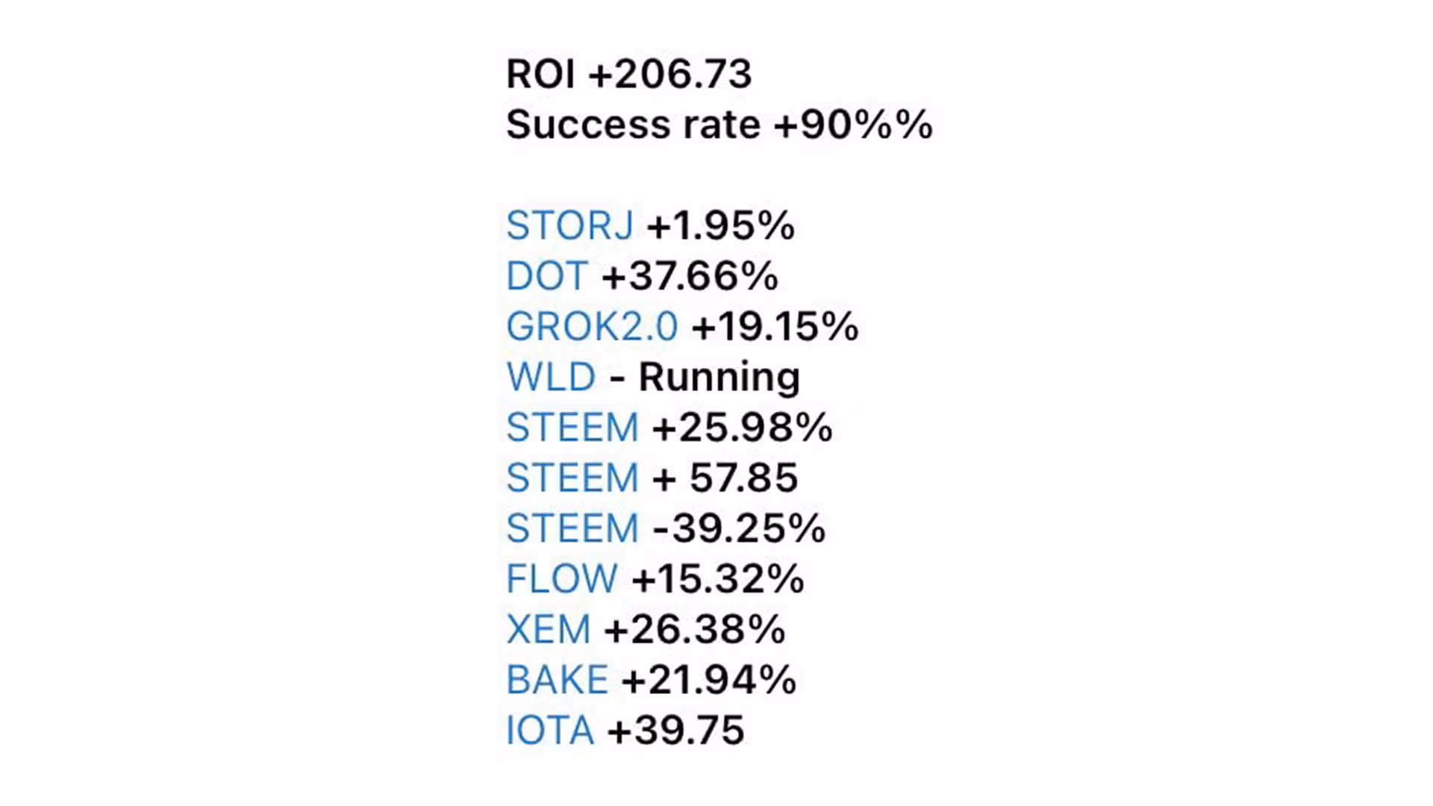The width and height of the screenshot is (1433, 806).
Task: Click the Running status next to WLD
Action: pyautogui.click(x=719, y=377)
